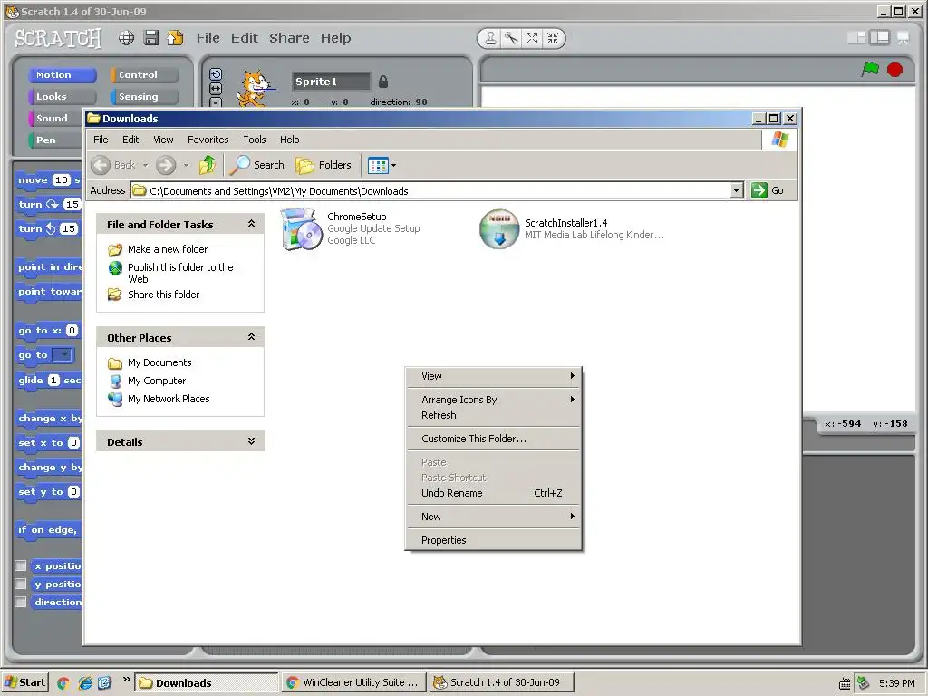Check the x position reporter checkbox
This screenshot has height=696, width=928.
tap(21, 565)
